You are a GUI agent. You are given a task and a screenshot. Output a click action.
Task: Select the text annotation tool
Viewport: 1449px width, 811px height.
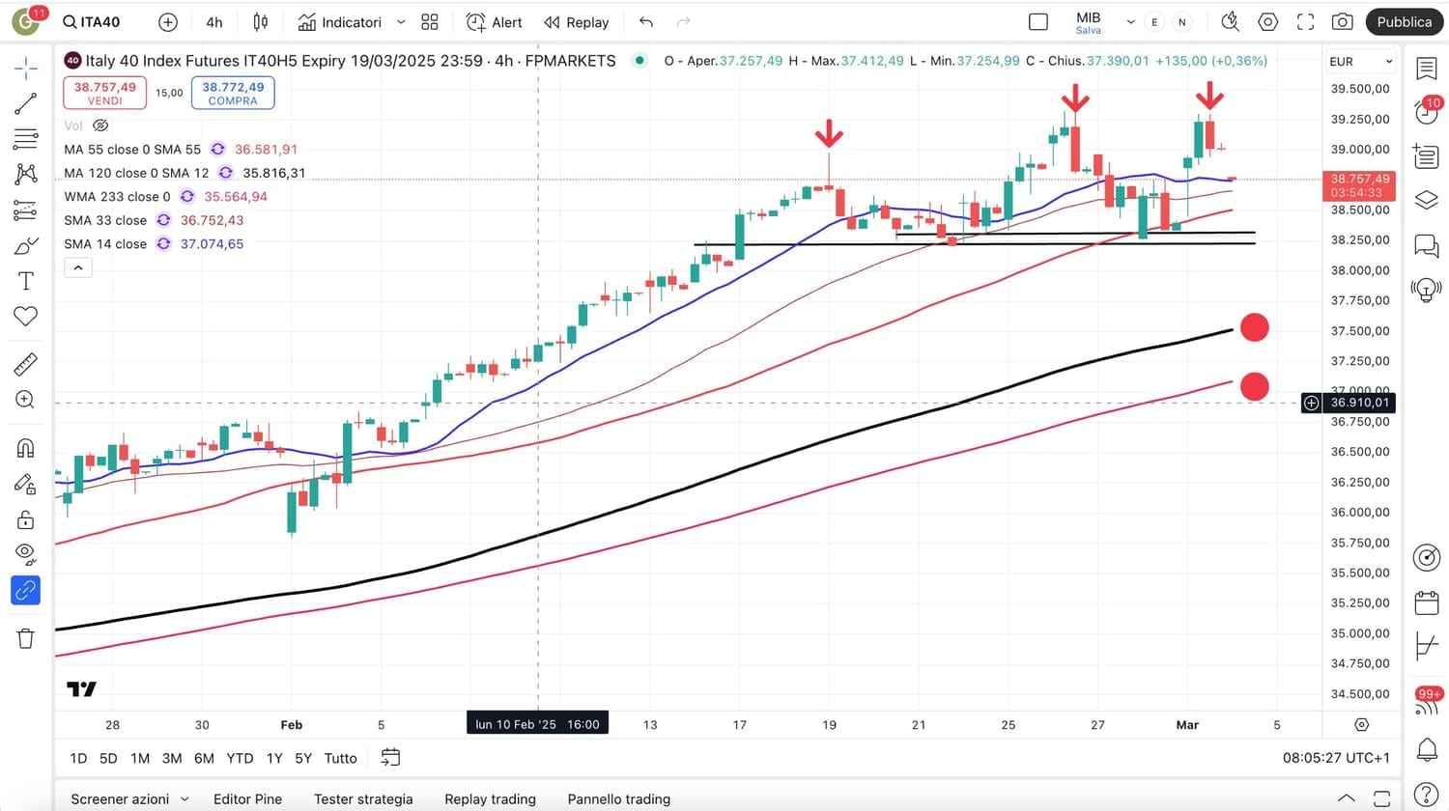25,281
